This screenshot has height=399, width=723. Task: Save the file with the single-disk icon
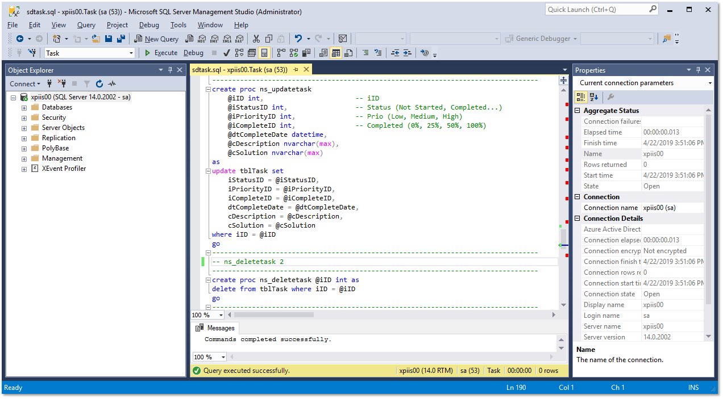point(108,39)
